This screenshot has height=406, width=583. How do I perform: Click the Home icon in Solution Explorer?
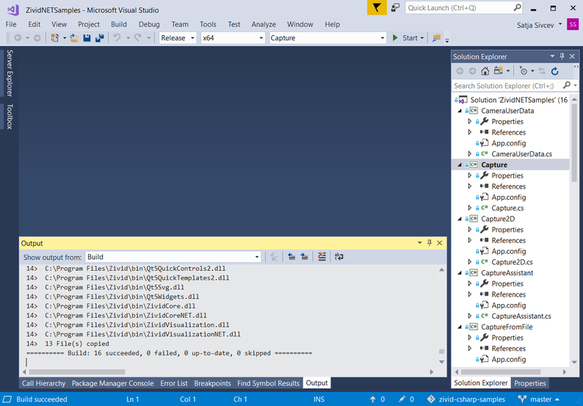(485, 71)
